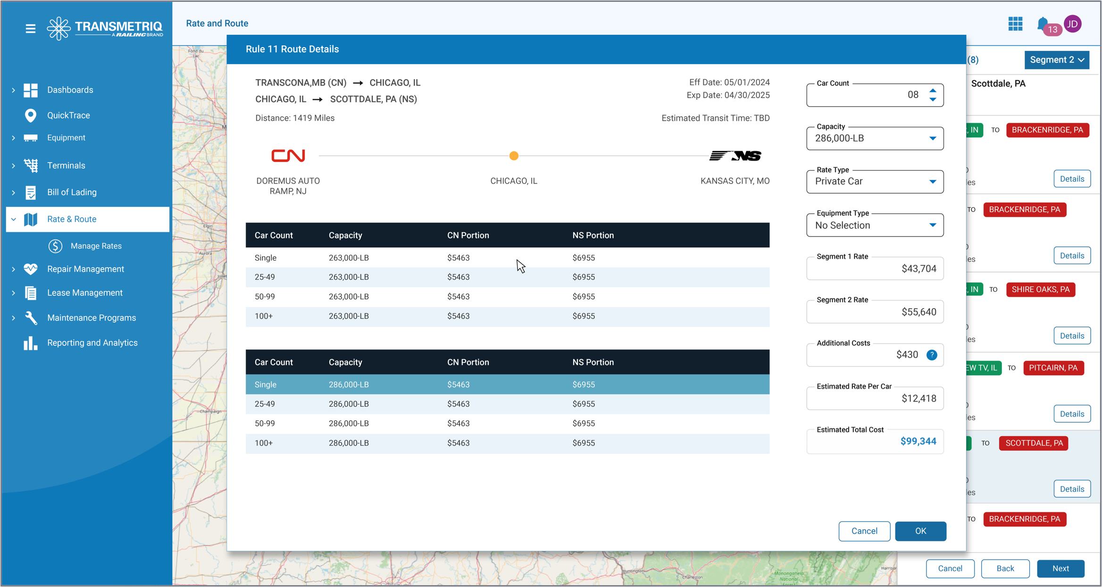Expand the Dashboards menu chevron
The image size is (1102, 587).
coord(13,90)
